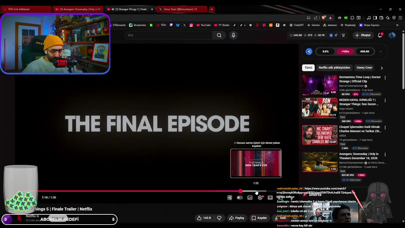The height and width of the screenshot is (228, 405).
Task: Open Gemini bookmark
Action: point(313,25)
